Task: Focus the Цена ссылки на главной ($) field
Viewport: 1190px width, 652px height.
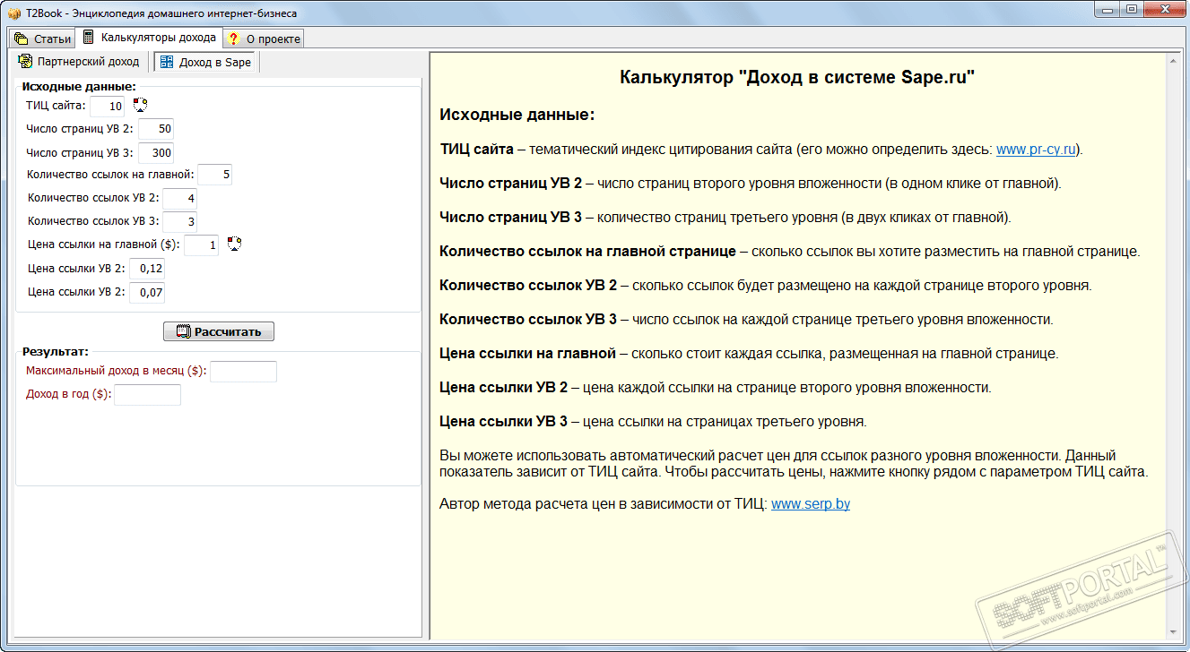Action: pos(202,244)
